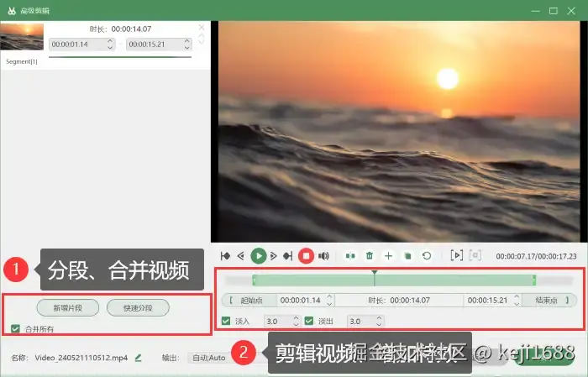Increase the segment start time in the list
Screen dimensions: 588x377
click(x=110, y=41)
